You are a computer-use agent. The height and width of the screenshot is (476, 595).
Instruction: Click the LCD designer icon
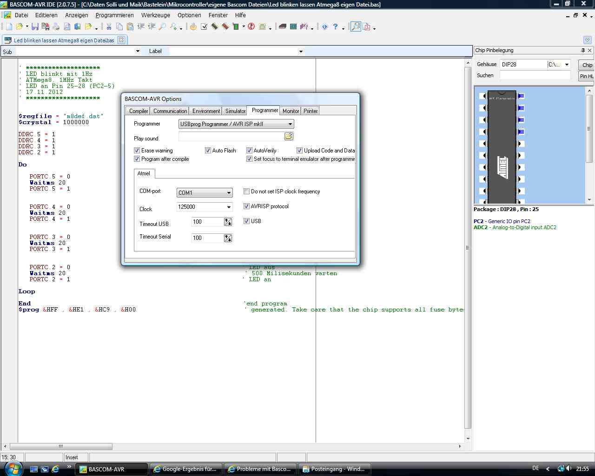coord(293,27)
